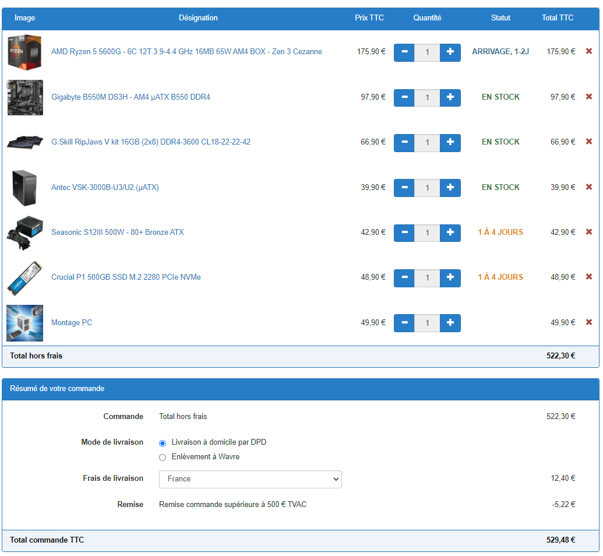Click the Total commande TTC 529,48 € amount
603x556 pixels.
click(x=560, y=540)
